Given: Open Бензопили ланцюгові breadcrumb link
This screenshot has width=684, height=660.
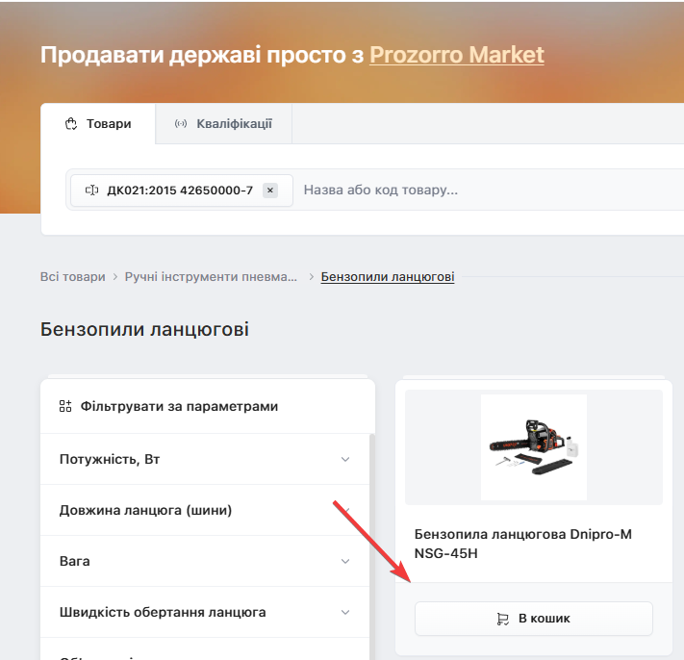Looking at the screenshot, I should pyautogui.click(x=388, y=276).
